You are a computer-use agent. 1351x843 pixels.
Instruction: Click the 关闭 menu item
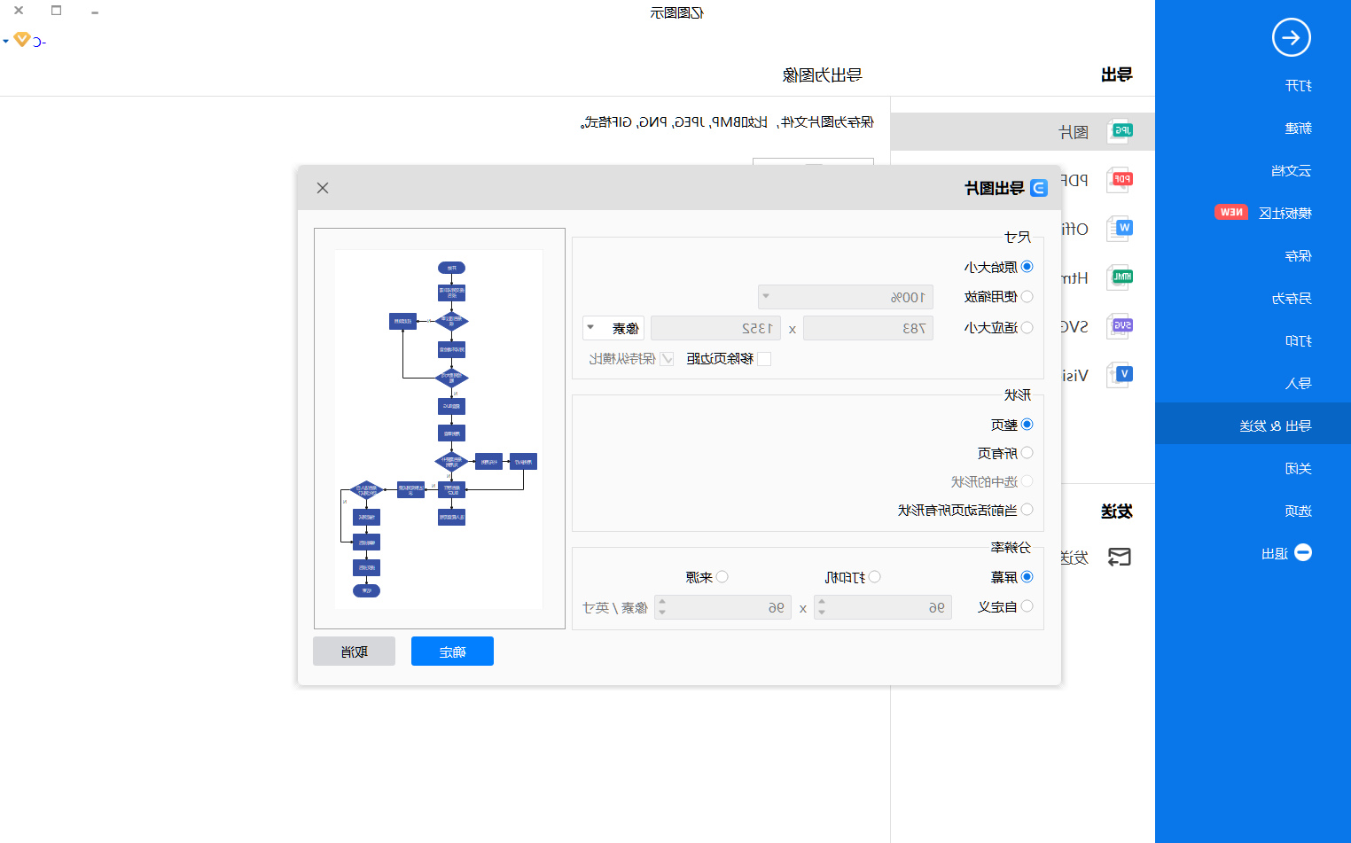(1298, 468)
